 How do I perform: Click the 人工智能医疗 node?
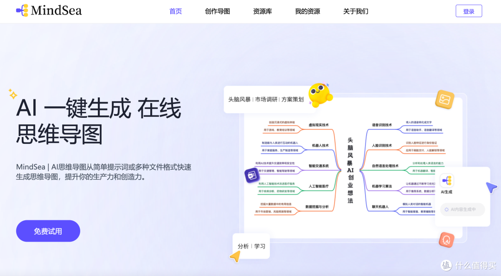click(319, 186)
